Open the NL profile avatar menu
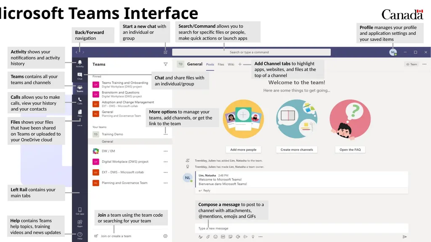The image size is (431, 242). click(x=393, y=52)
